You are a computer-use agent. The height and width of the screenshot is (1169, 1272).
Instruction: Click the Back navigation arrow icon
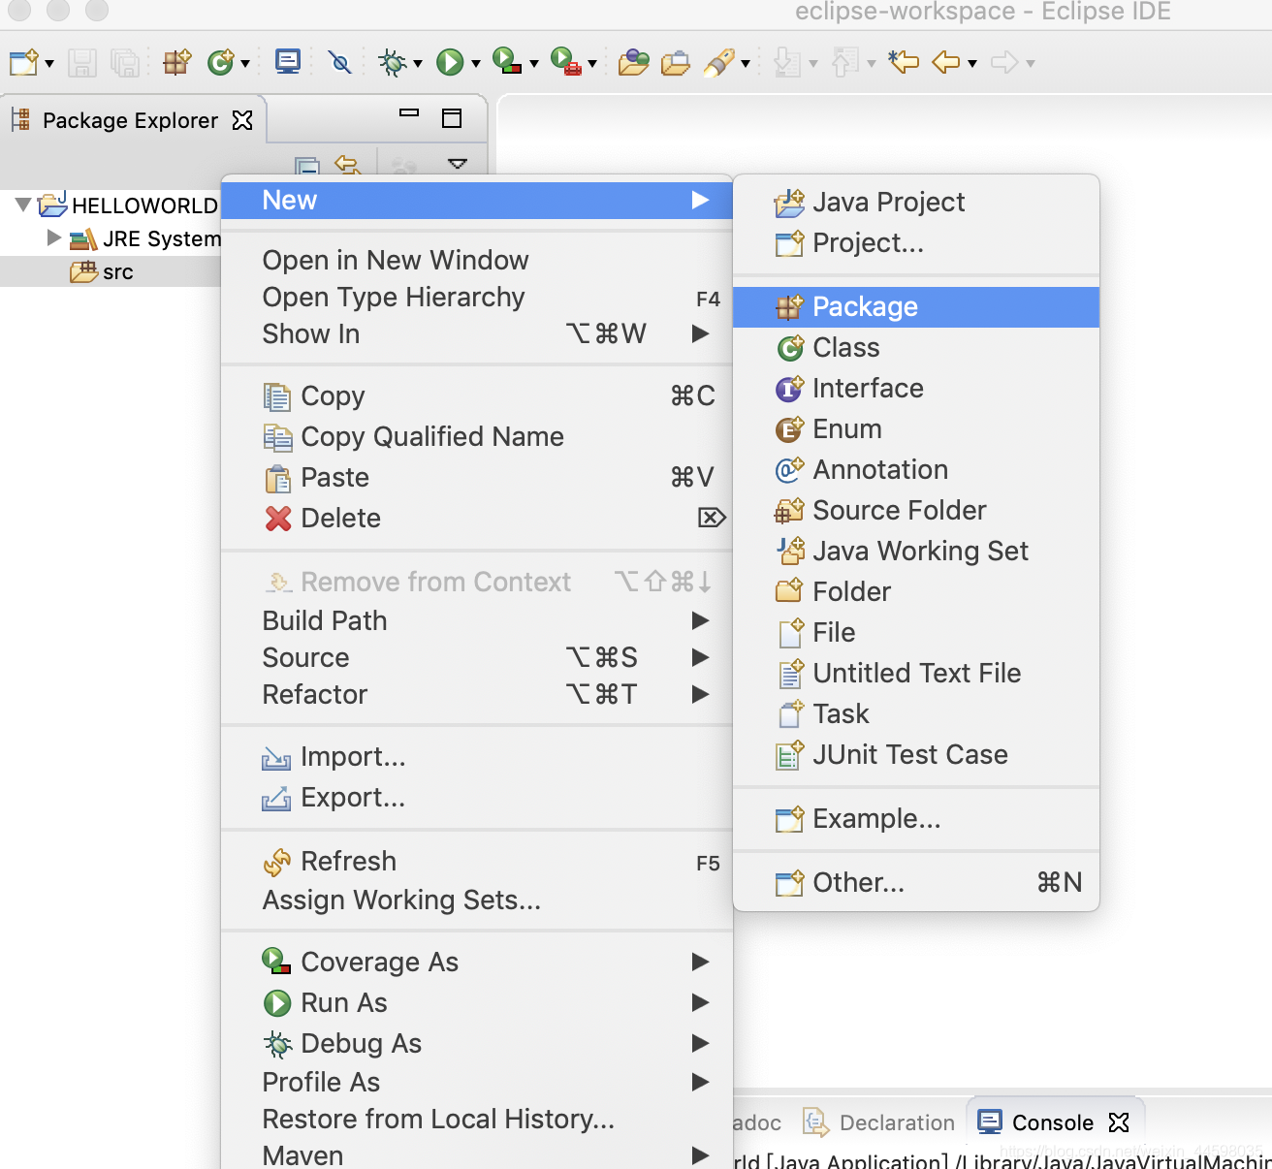[946, 63]
